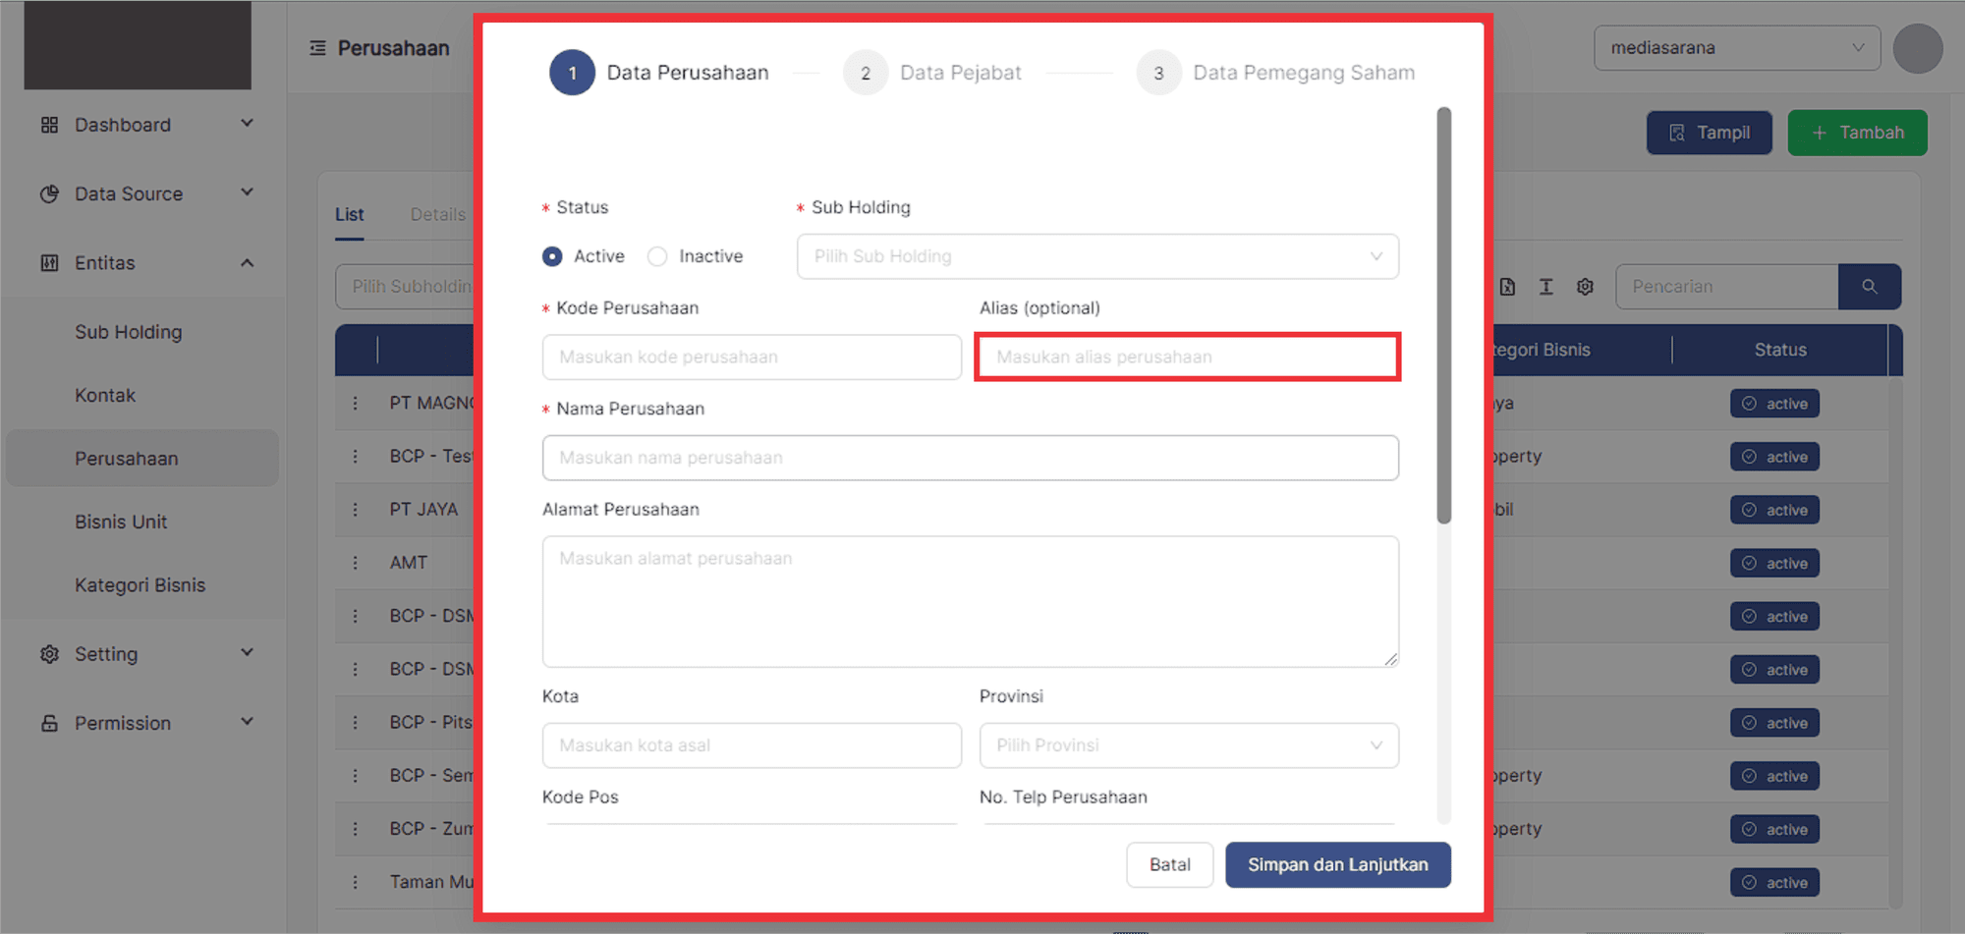Open the Pilih Provinsi dropdown
1965x934 pixels.
point(1188,745)
